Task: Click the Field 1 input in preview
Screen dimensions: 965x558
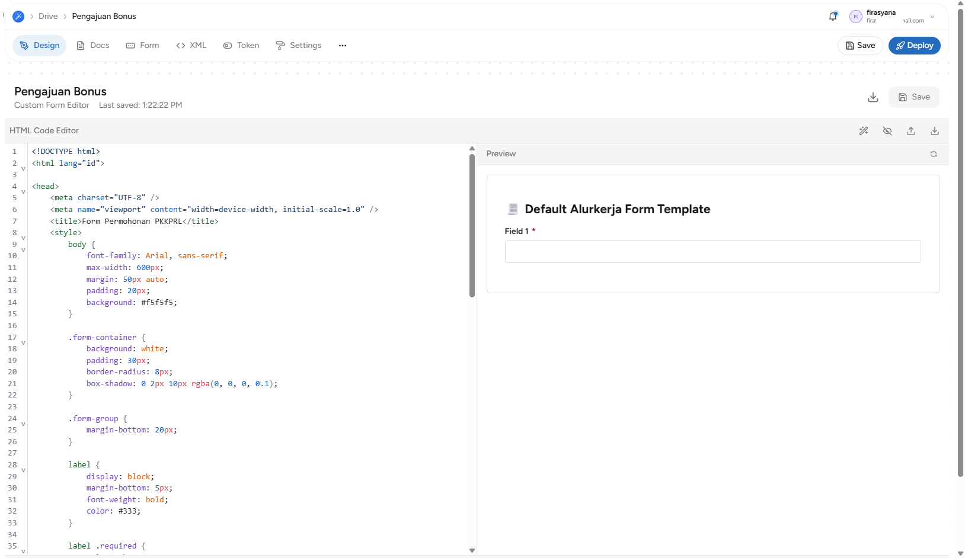Action: coord(712,252)
